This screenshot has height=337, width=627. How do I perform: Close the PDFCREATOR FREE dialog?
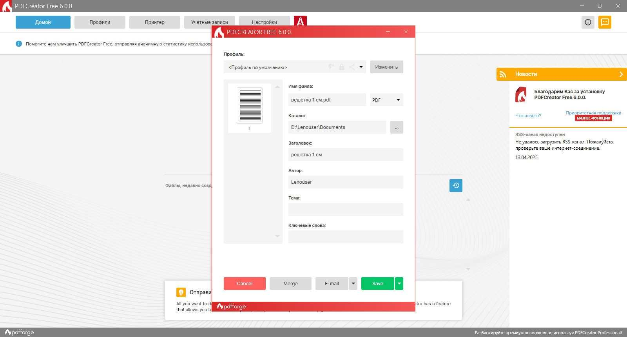click(406, 32)
